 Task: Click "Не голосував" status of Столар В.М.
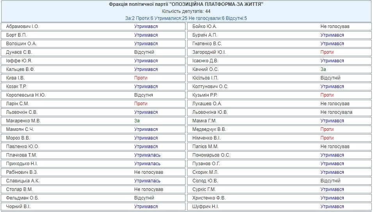click(148, 189)
